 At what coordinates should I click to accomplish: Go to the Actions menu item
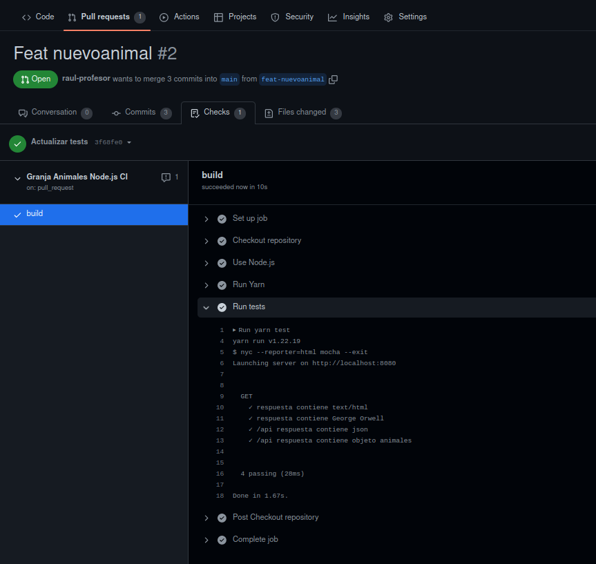click(179, 17)
